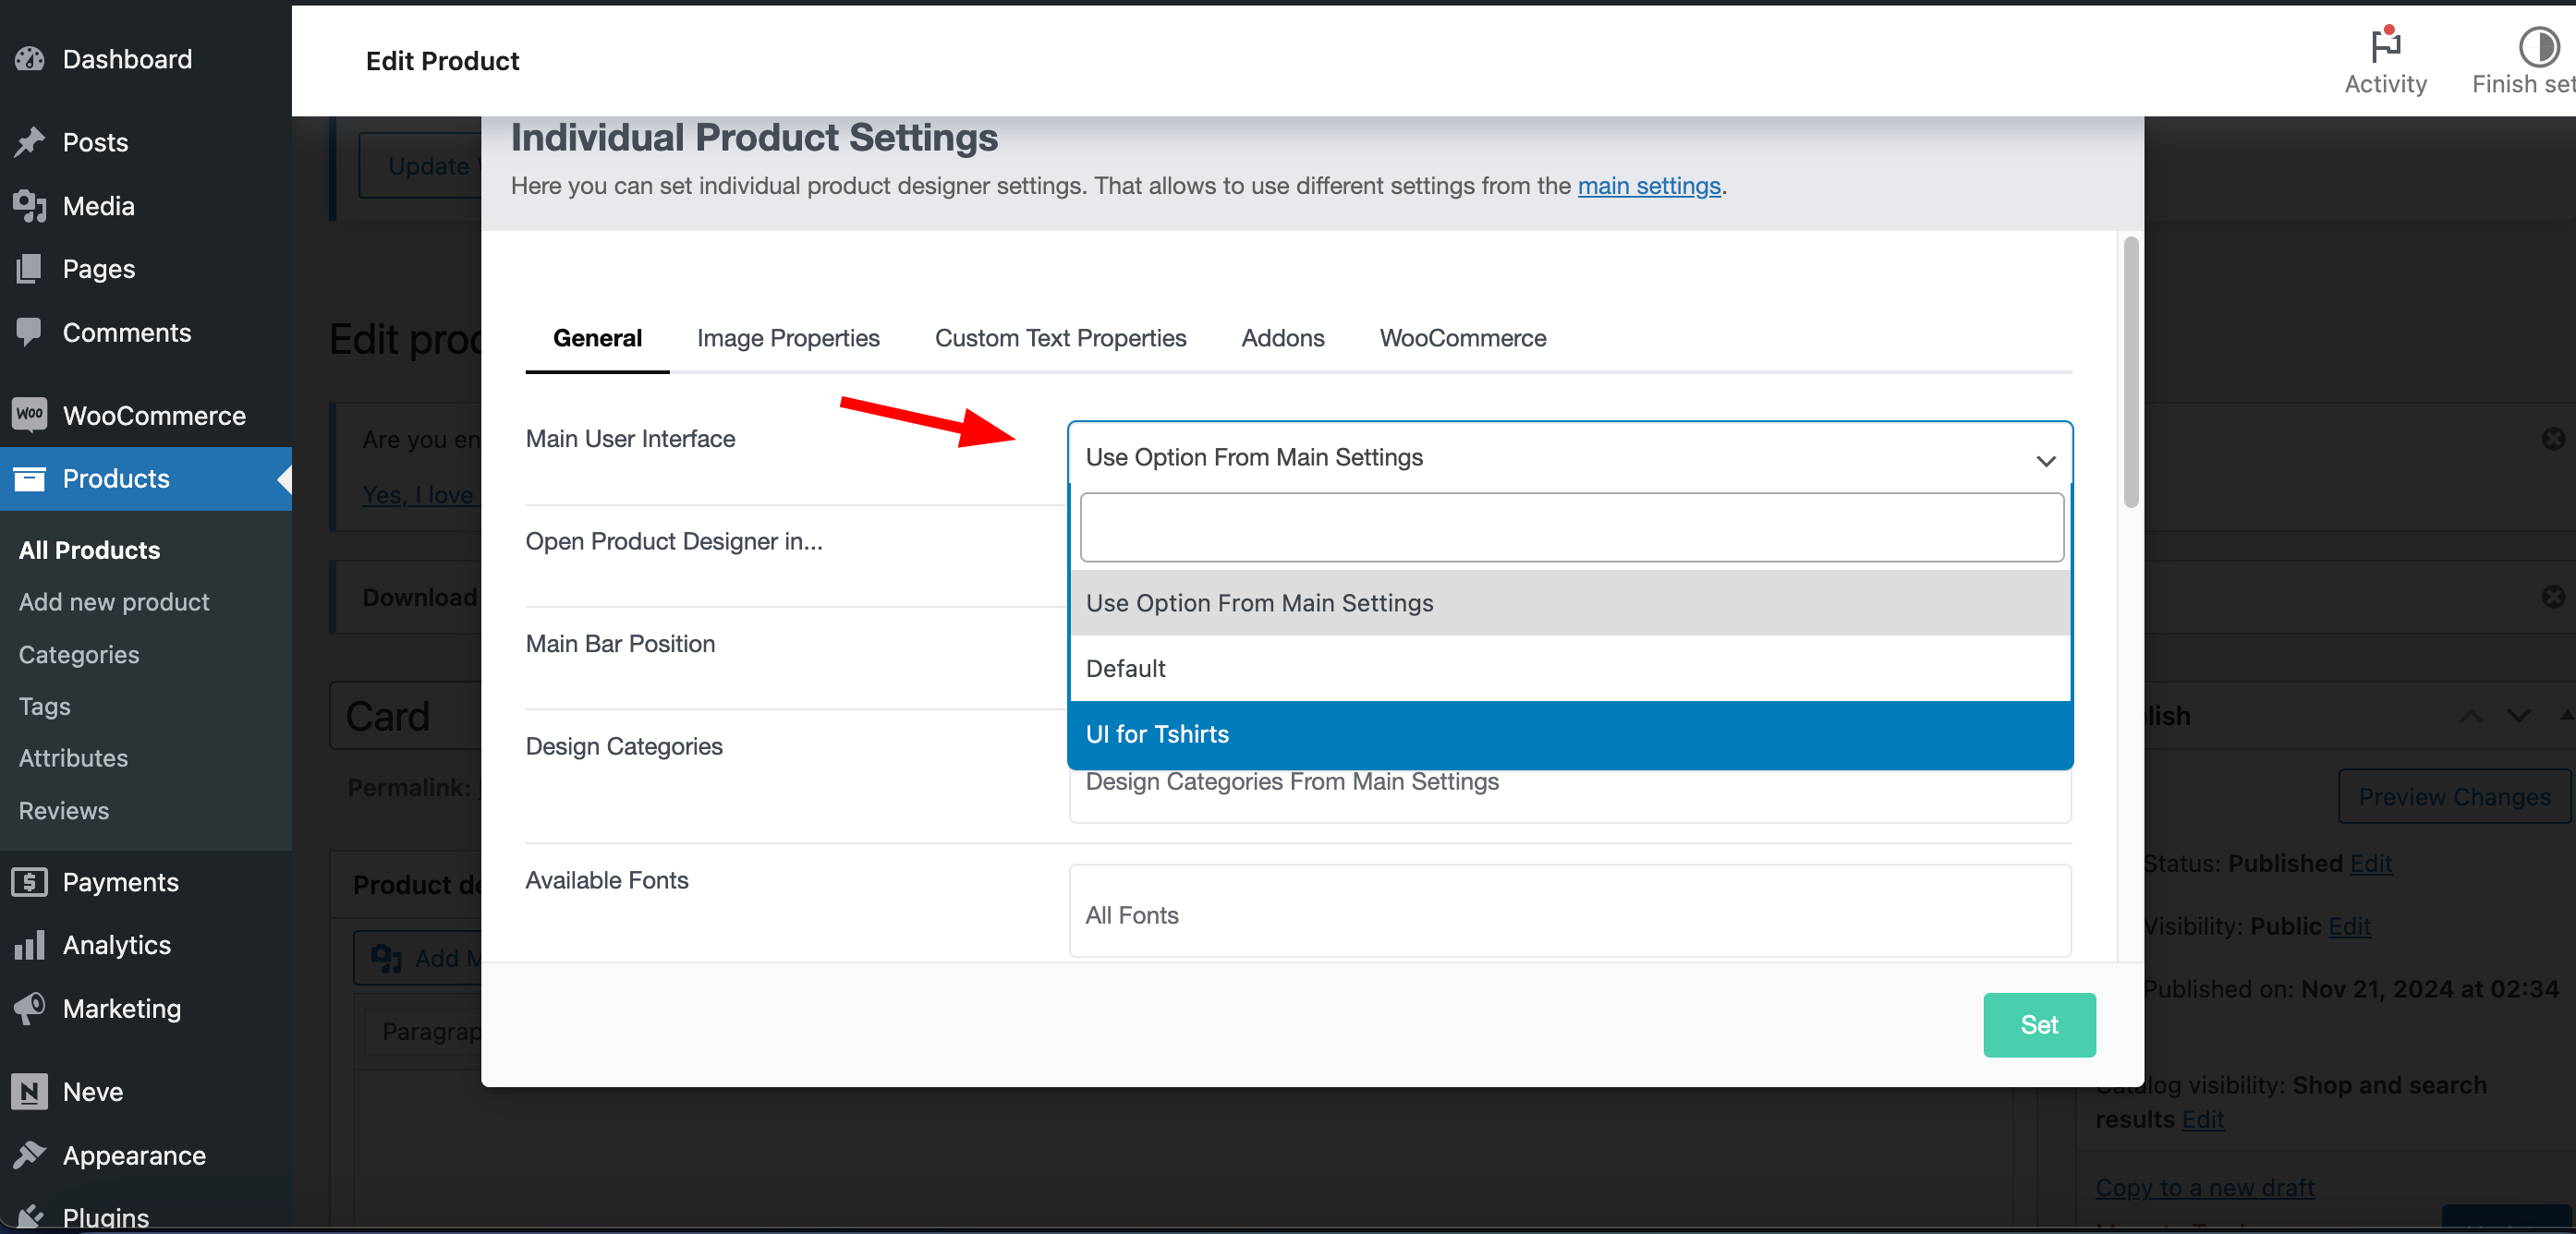2576x1234 pixels.
Task: Click the dropdown search input field
Action: [1572, 527]
